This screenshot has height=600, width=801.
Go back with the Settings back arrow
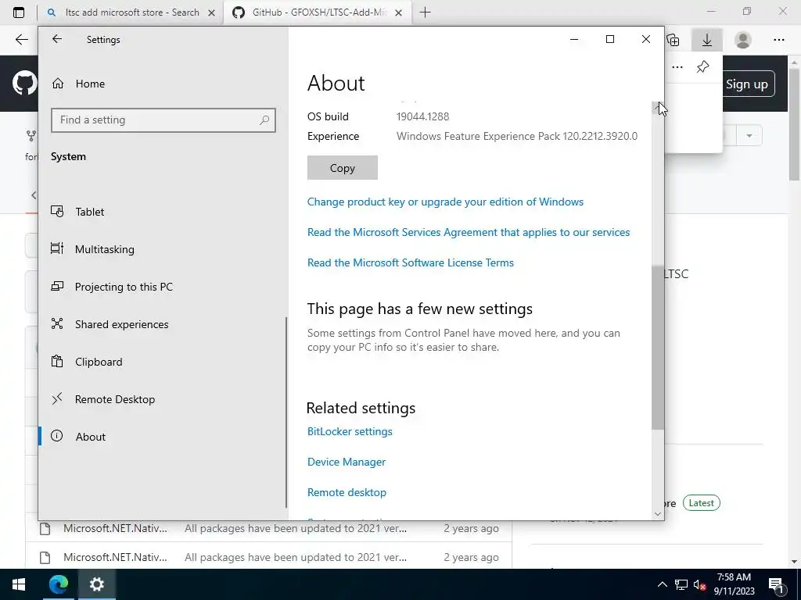coord(56,39)
